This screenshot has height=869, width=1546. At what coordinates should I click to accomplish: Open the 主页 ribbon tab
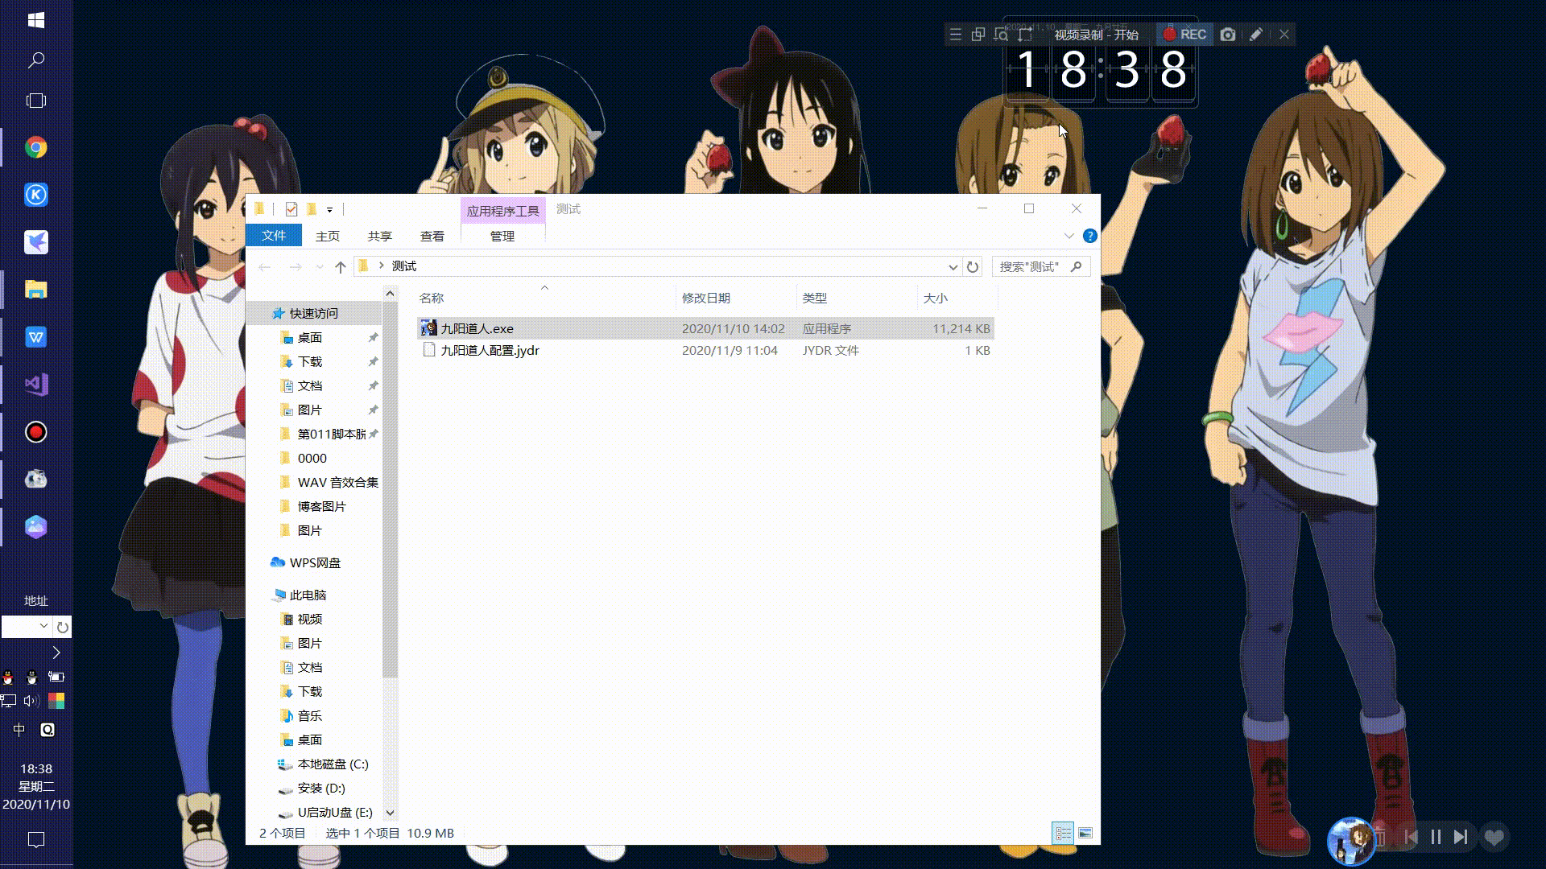pyautogui.click(x=328, y=236)
